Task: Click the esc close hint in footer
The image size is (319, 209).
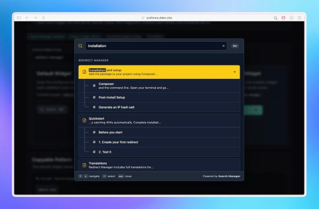Action: coord(121,176)
